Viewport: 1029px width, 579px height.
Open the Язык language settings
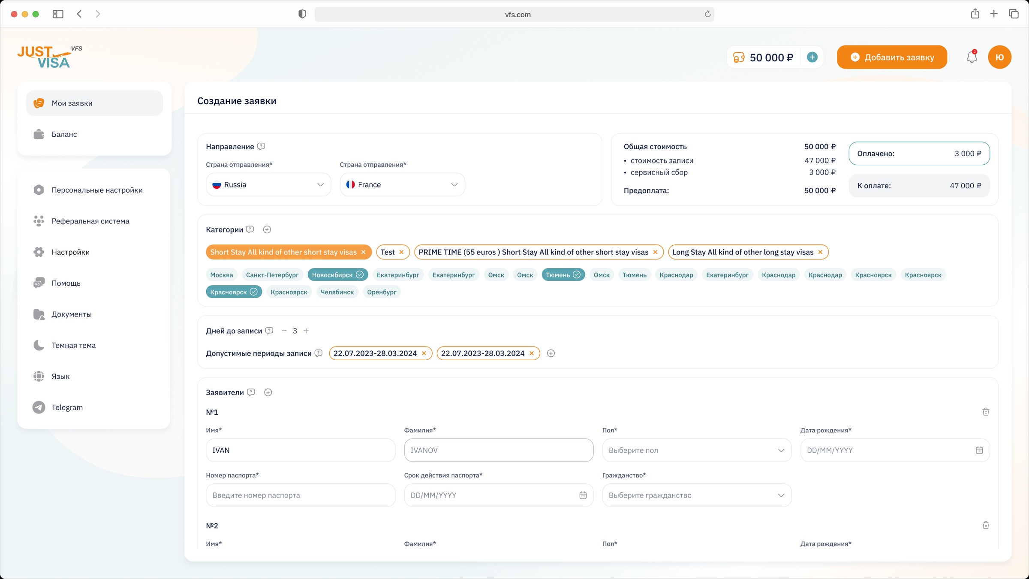coord(94,376)
